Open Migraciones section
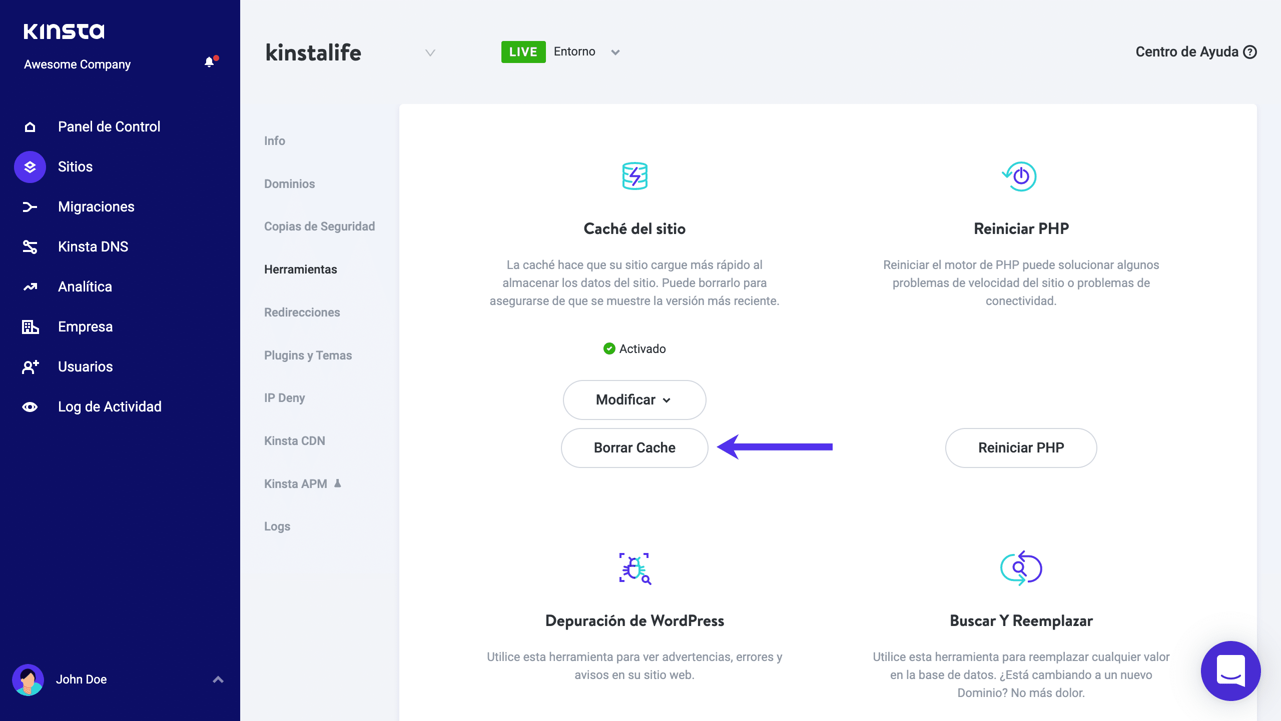Screen dimensions: 1281x721 coord(96,206)
